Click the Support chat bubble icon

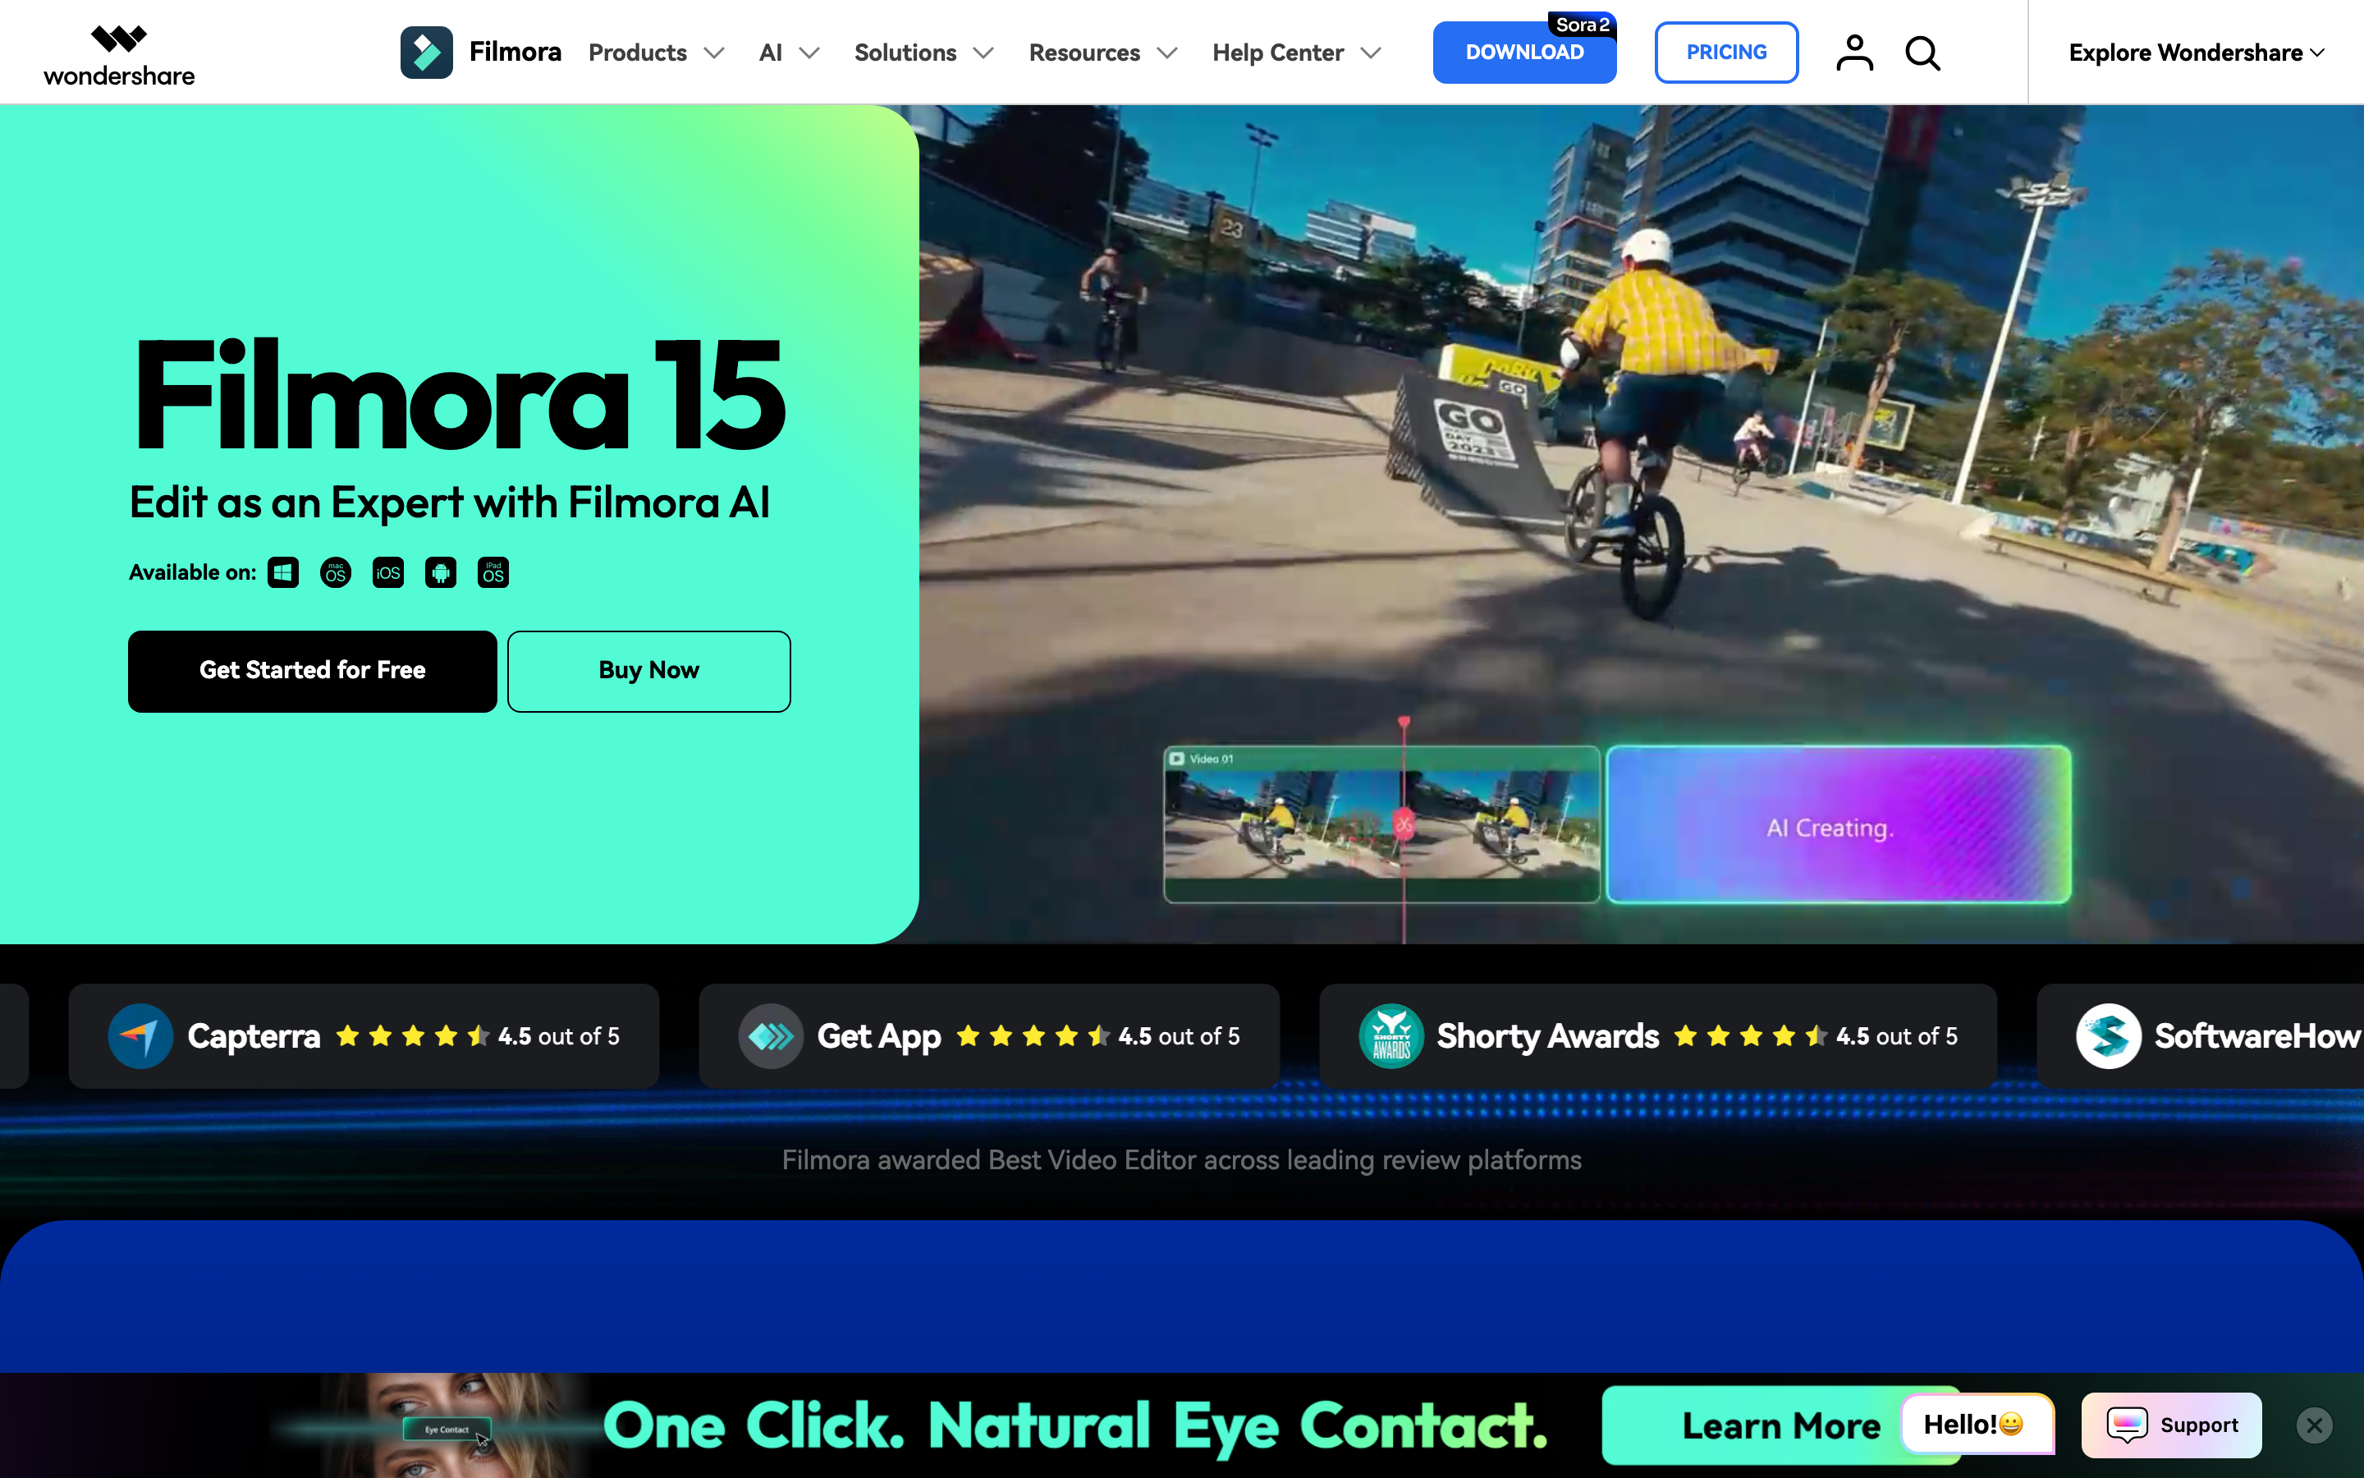point(2127,1425)
